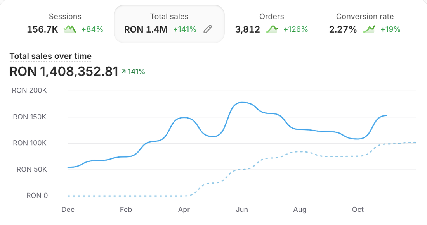Click the RON 100K axis label
The image size is (427, 225).
[x=30, y=143]
